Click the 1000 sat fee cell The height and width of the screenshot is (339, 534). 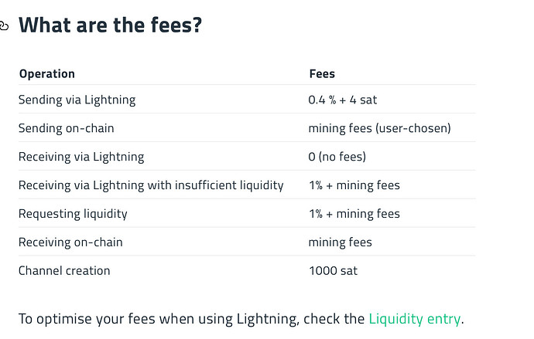tap(333, 271)
